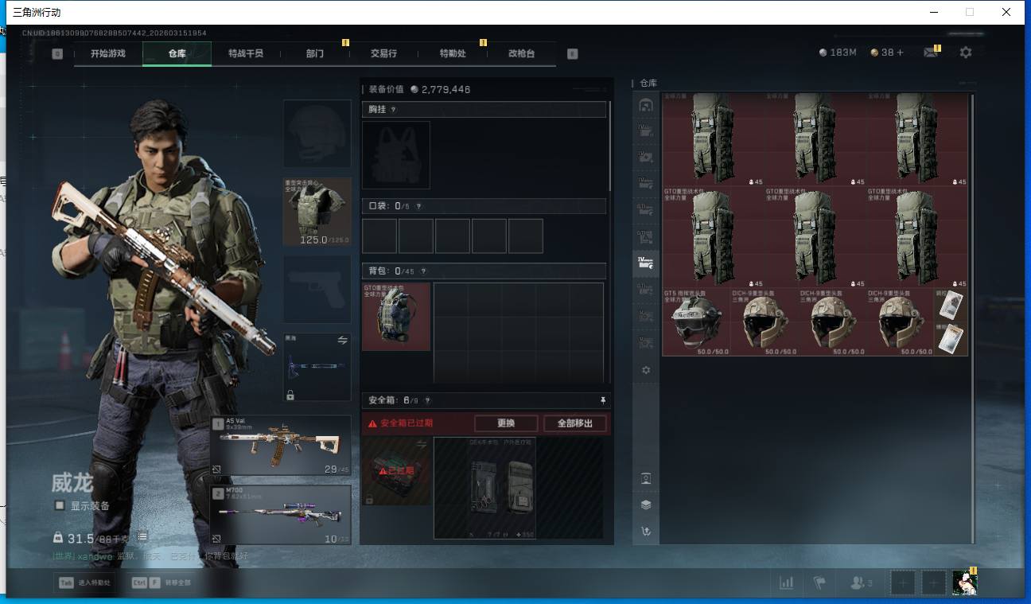Open the player avatar in bottom-right corner
1031x604 pixels.
pos(965,583)
